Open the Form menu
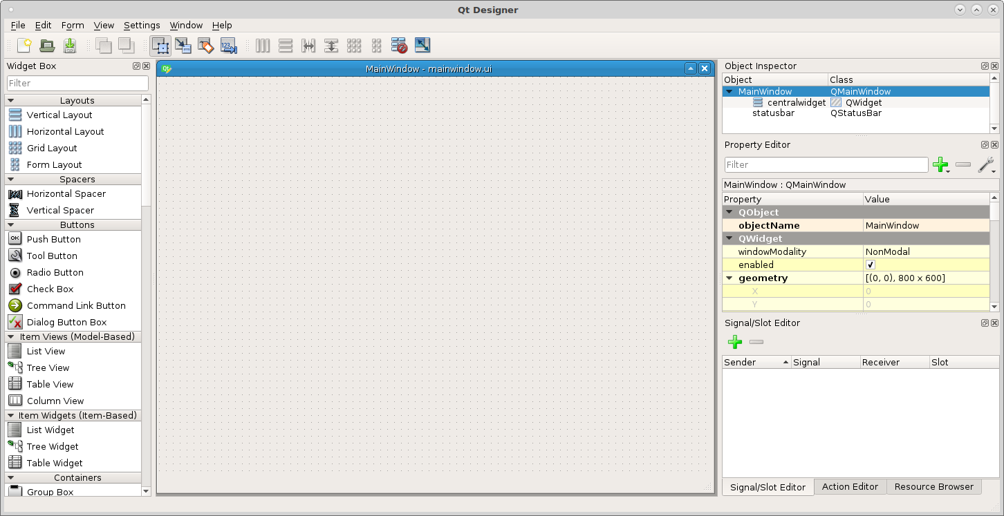This screenshot has width=1004, height=516. click(73, 26)
